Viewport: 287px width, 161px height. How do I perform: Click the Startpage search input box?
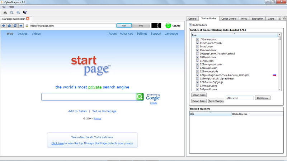pyautogui.click(x=89, y=97)
